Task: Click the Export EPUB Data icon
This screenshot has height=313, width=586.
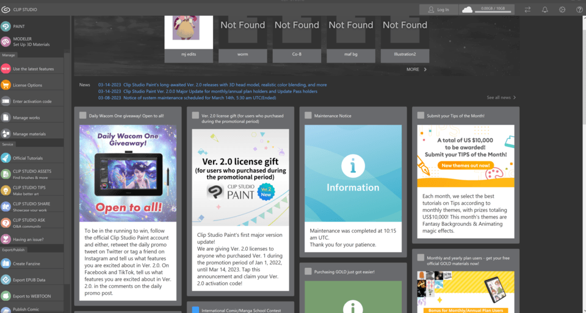Action: coord(5,280)
